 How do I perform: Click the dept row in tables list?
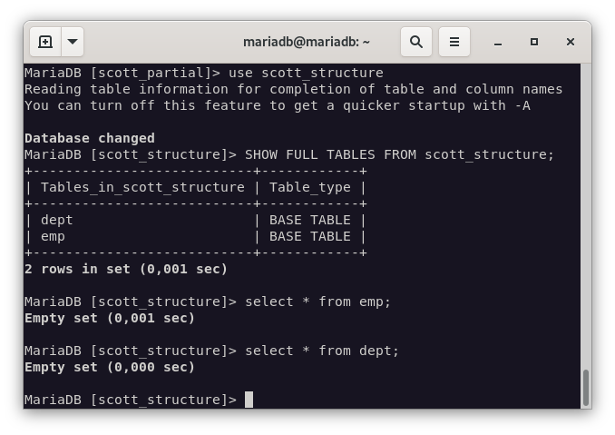56,220
